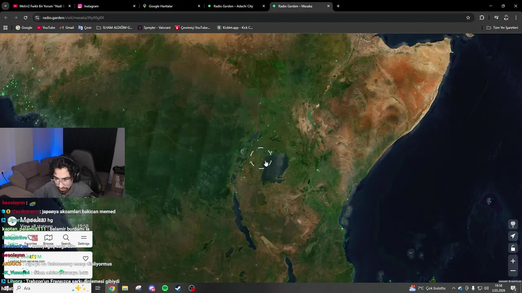Click the network tray icon
Screen dimensions: 522x293
(480, 288)
